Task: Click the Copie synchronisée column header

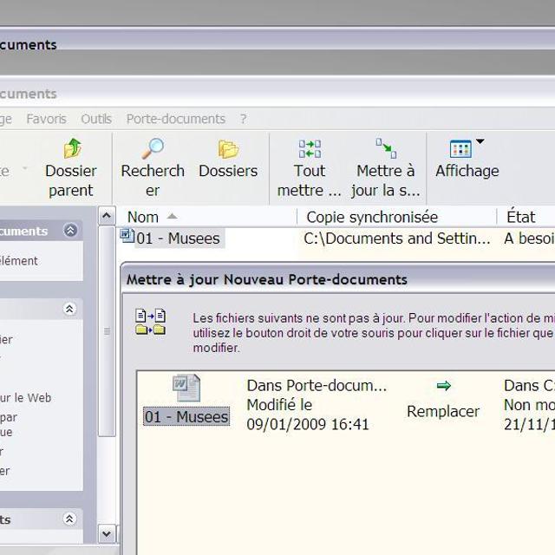Action: point(372,217)
